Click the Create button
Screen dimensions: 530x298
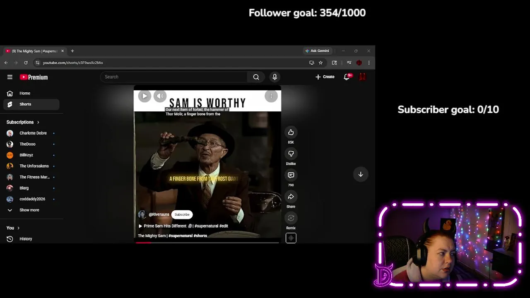tap(325, 77)
